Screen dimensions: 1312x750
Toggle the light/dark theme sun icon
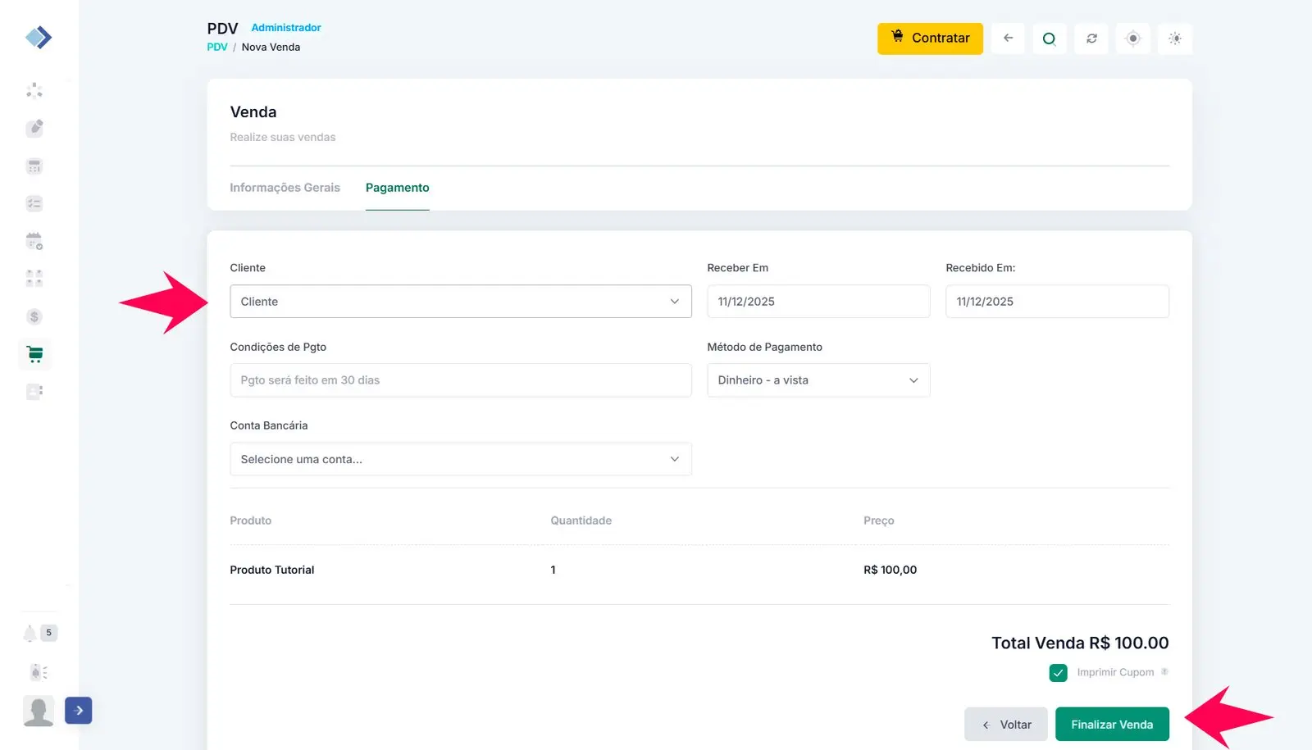1175,39
